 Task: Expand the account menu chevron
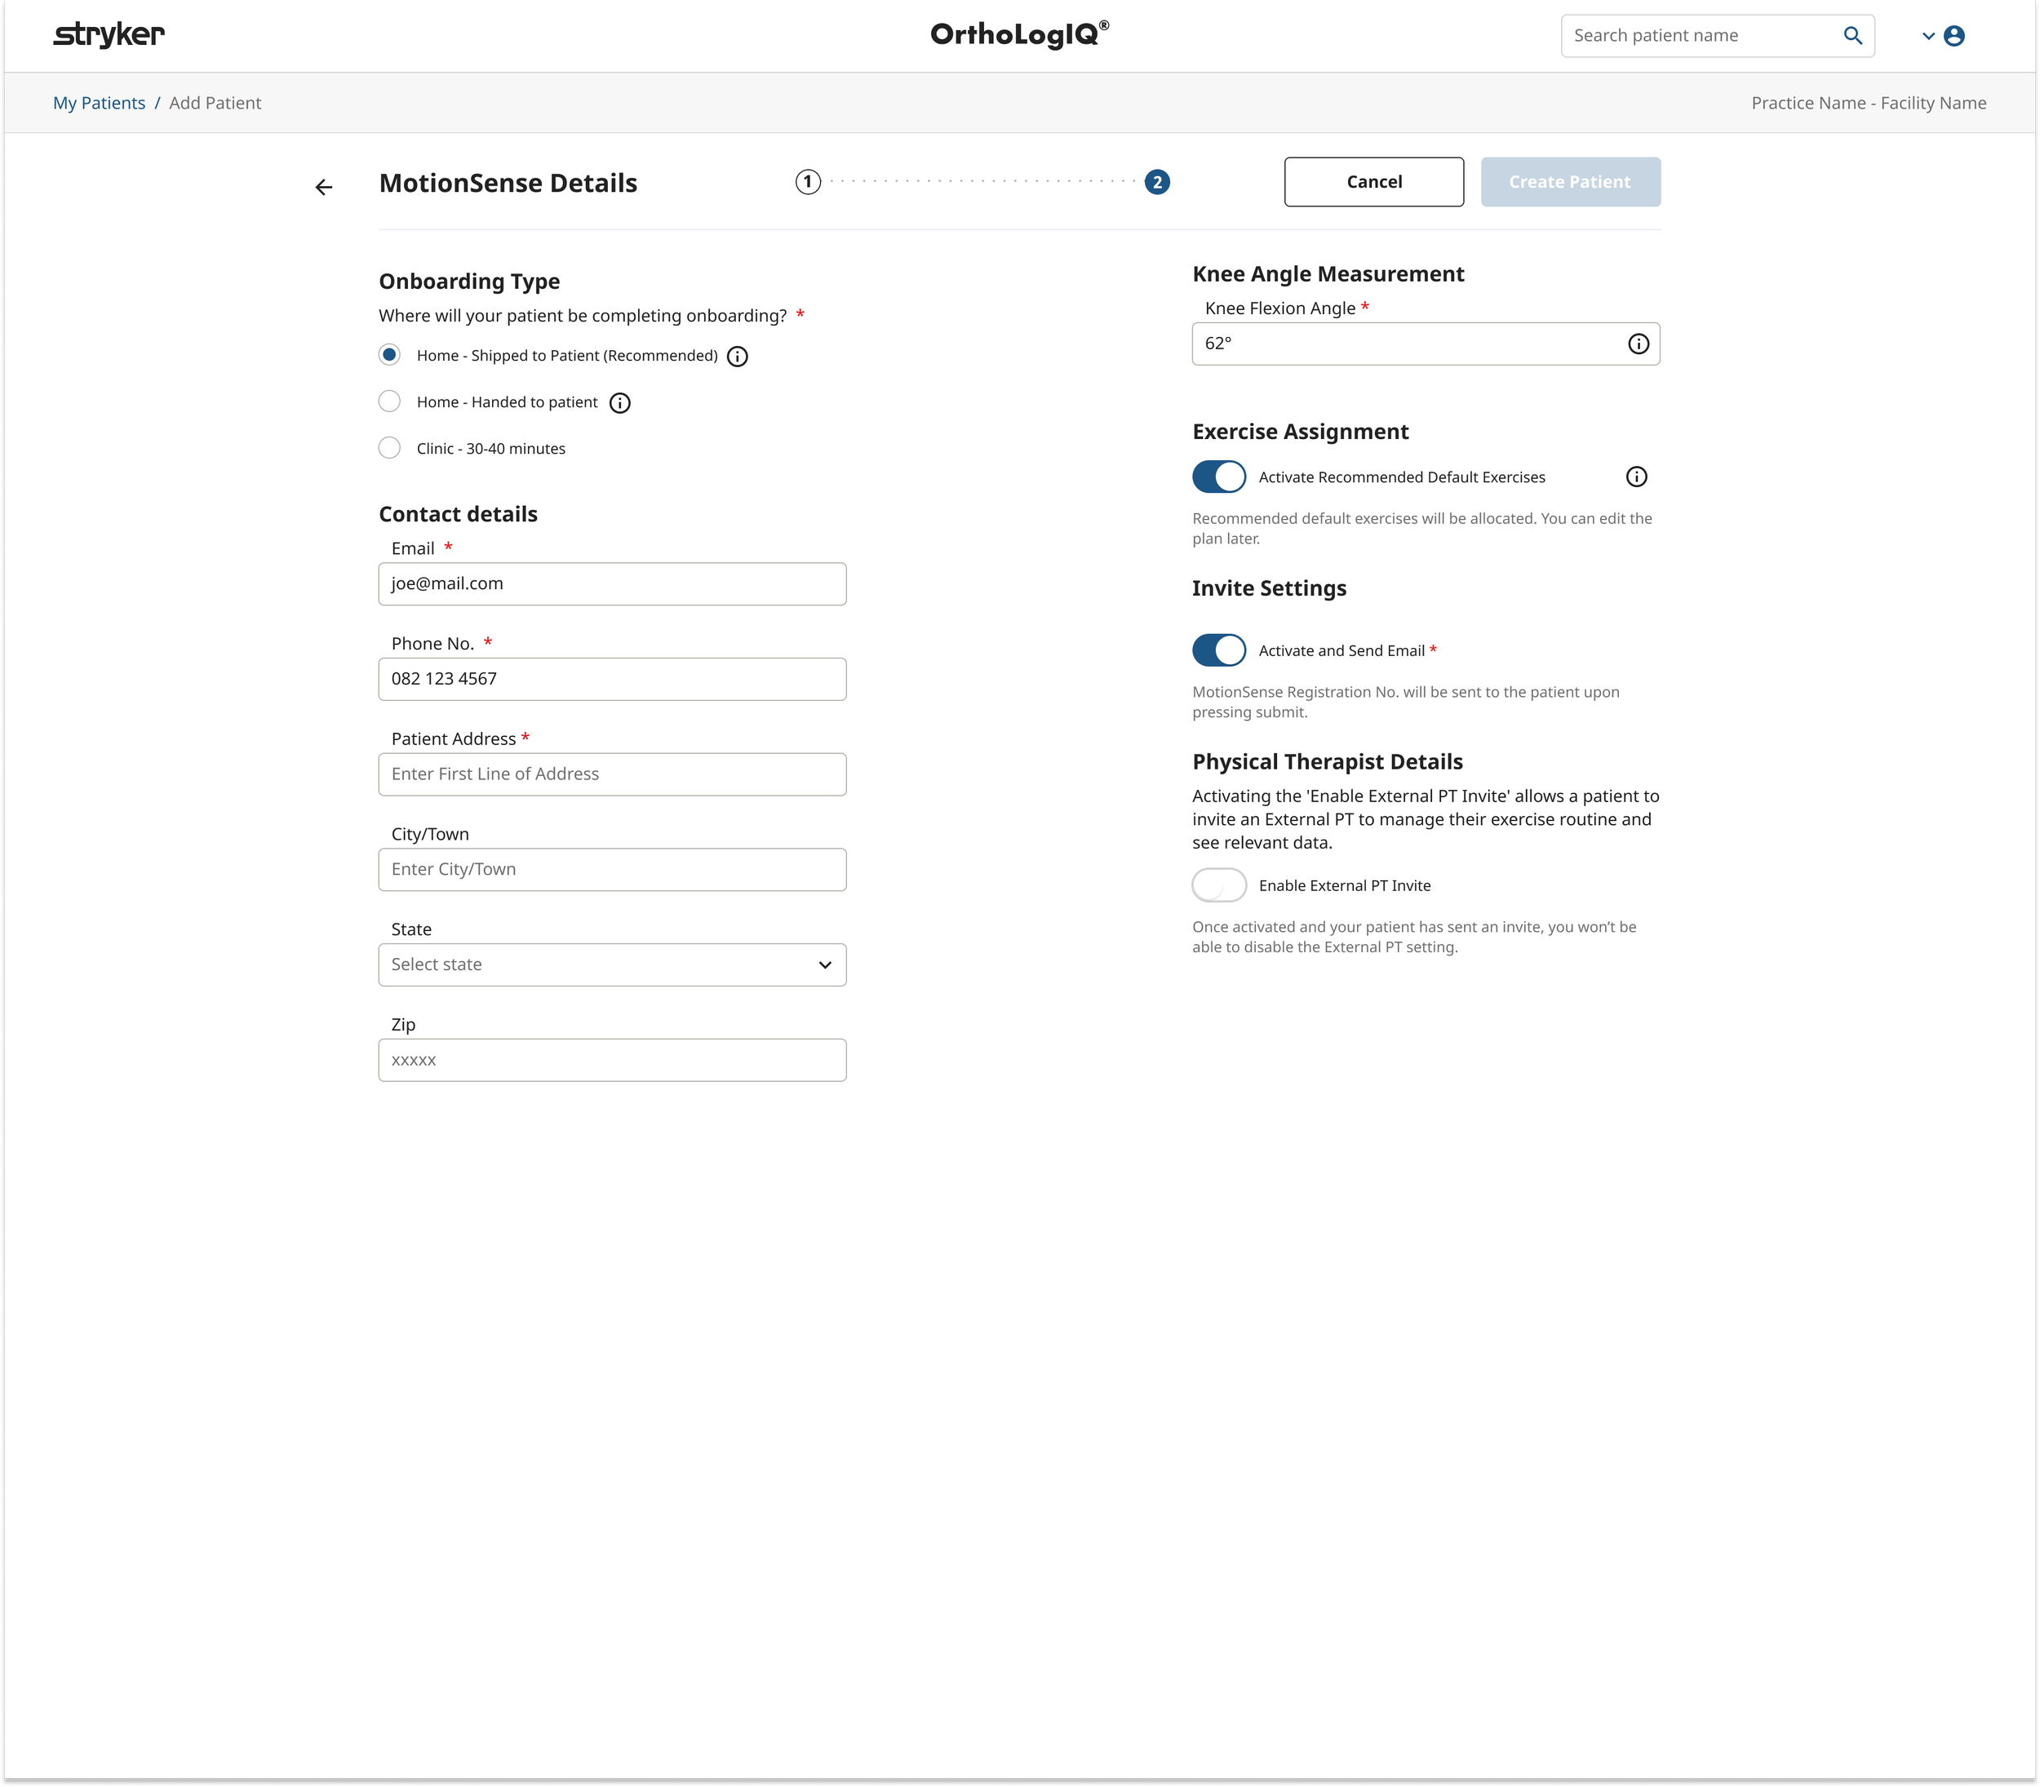tap(1928, 36)
